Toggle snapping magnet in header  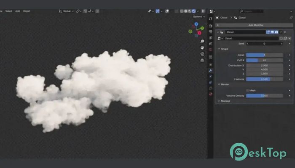tap(85, 11)
